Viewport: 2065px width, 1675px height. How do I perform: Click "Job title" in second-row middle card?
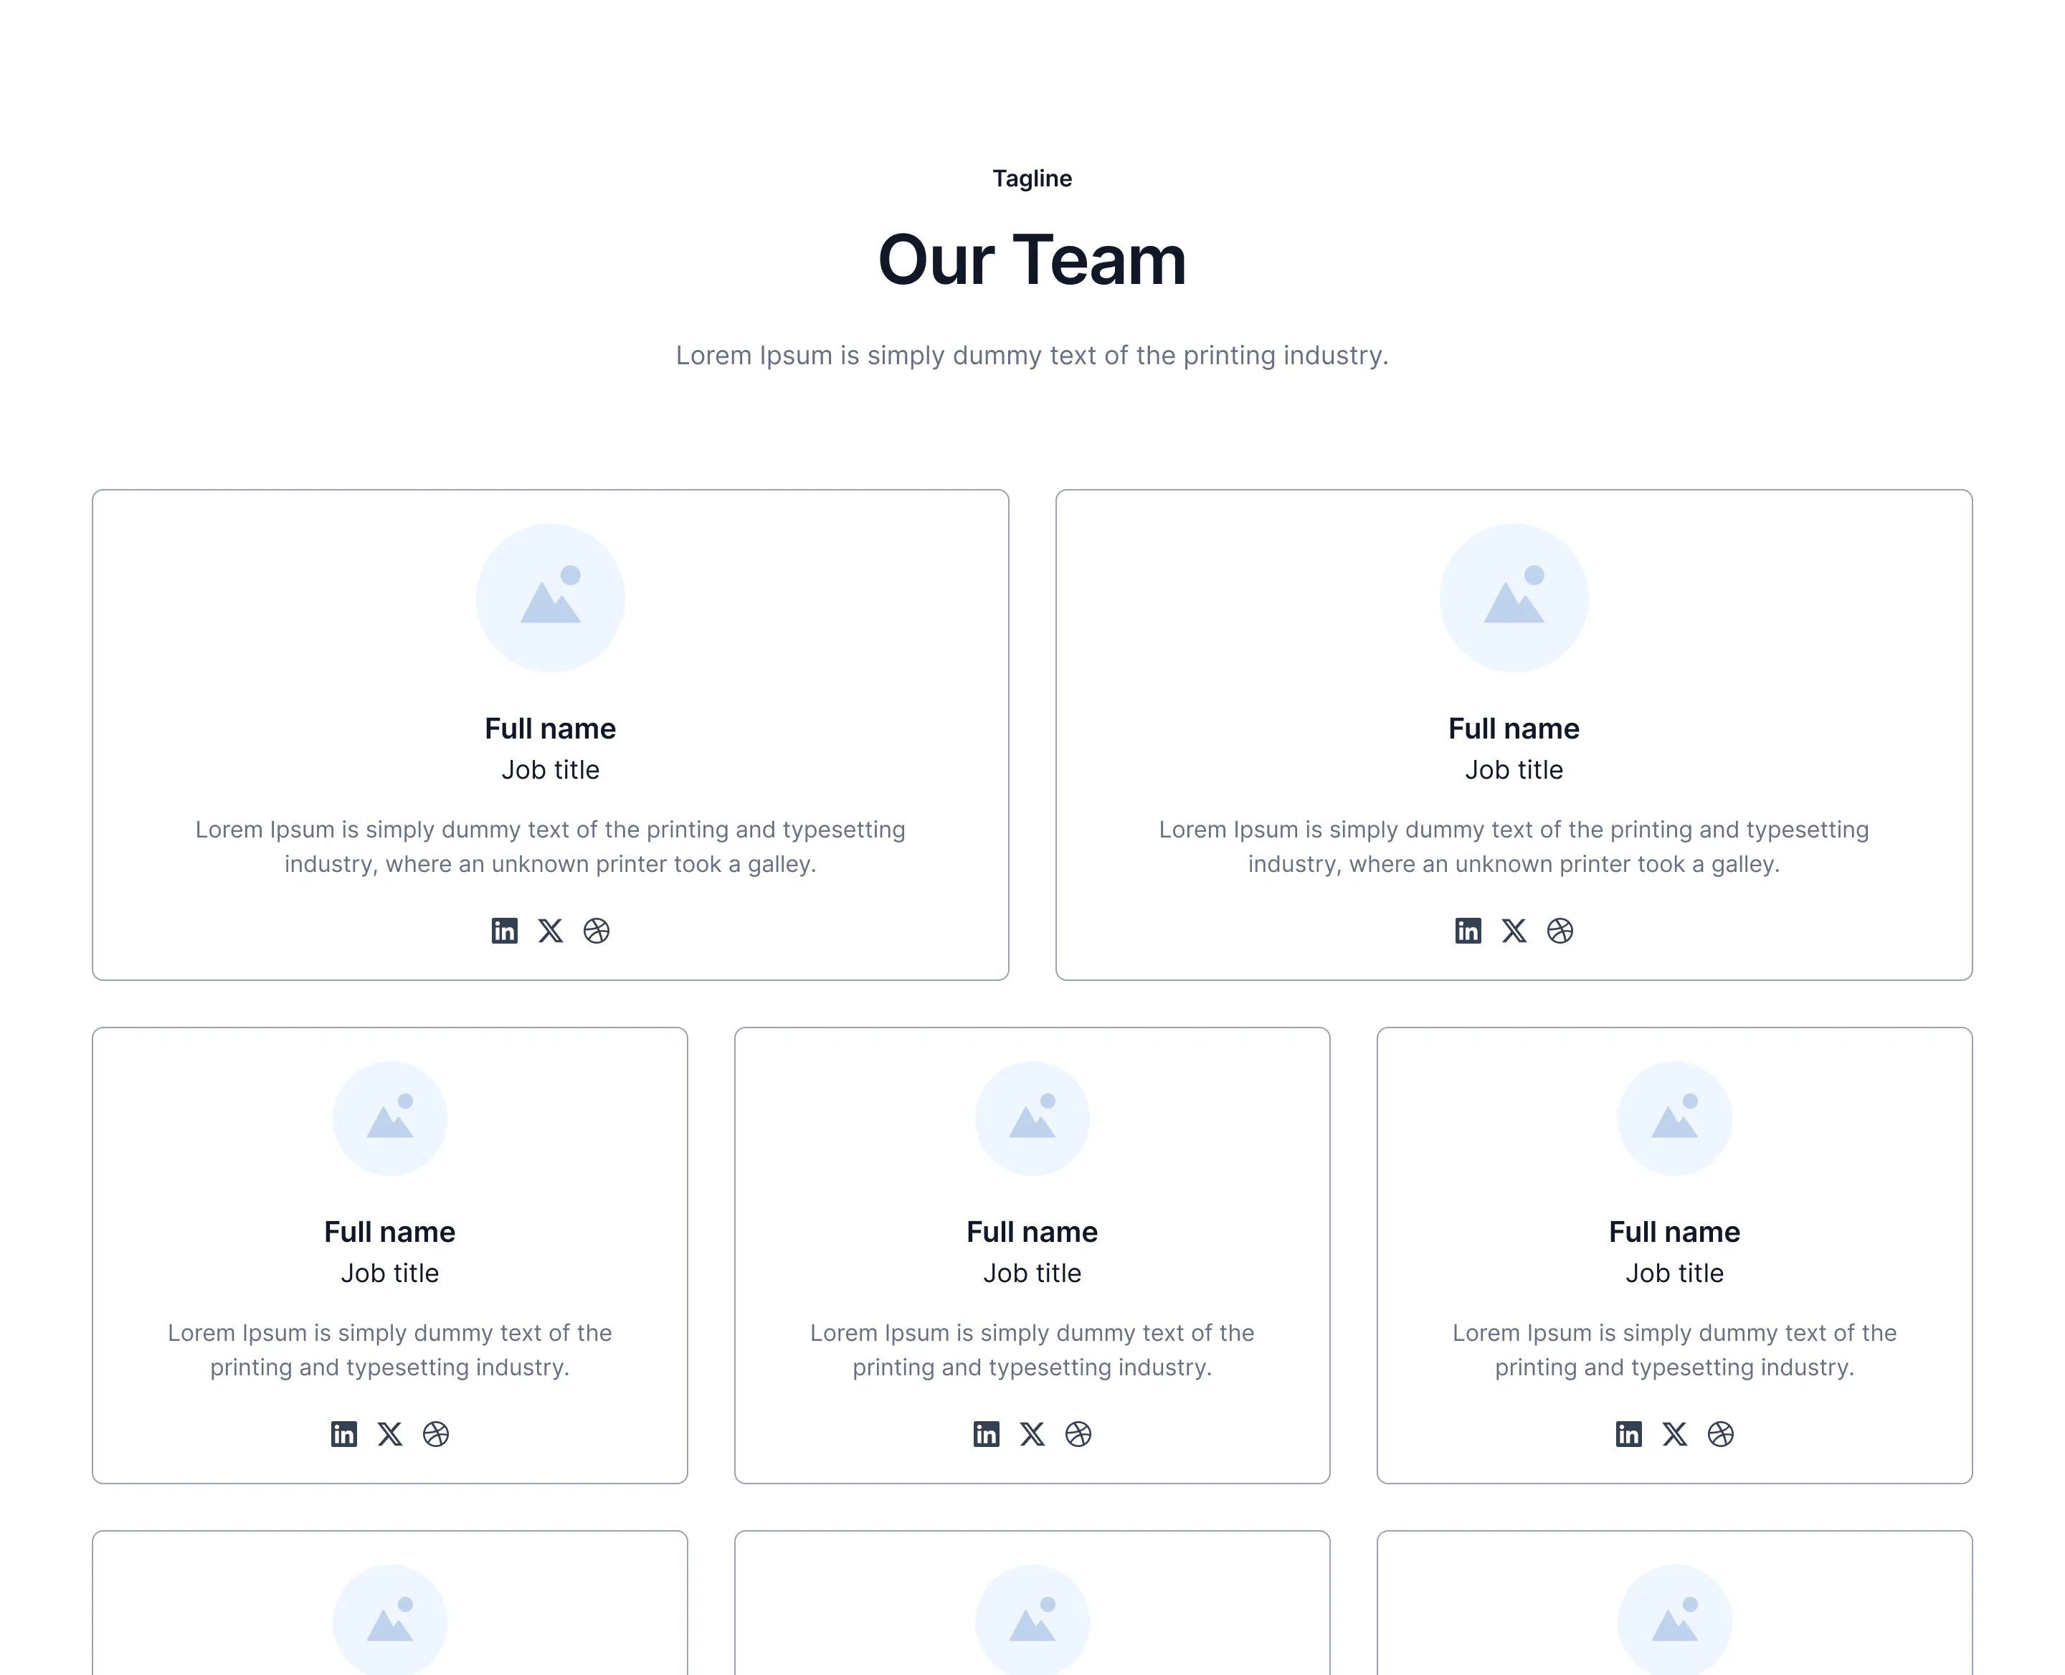[1032, 1273]
